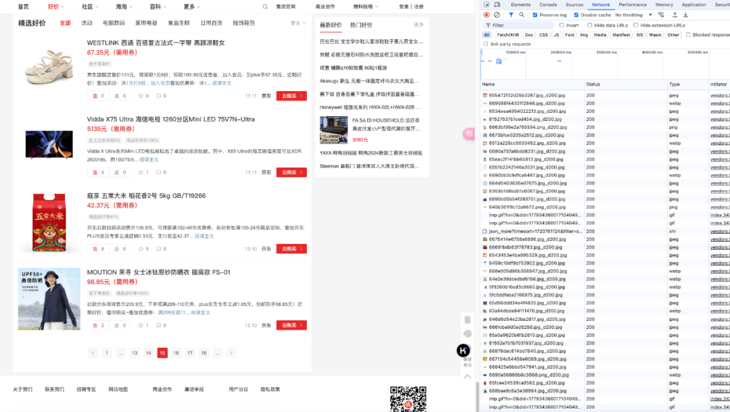The image size is (730, 412).
Task: Open the Sources tab
Action: pyautogui.click(x=575, y=5)
